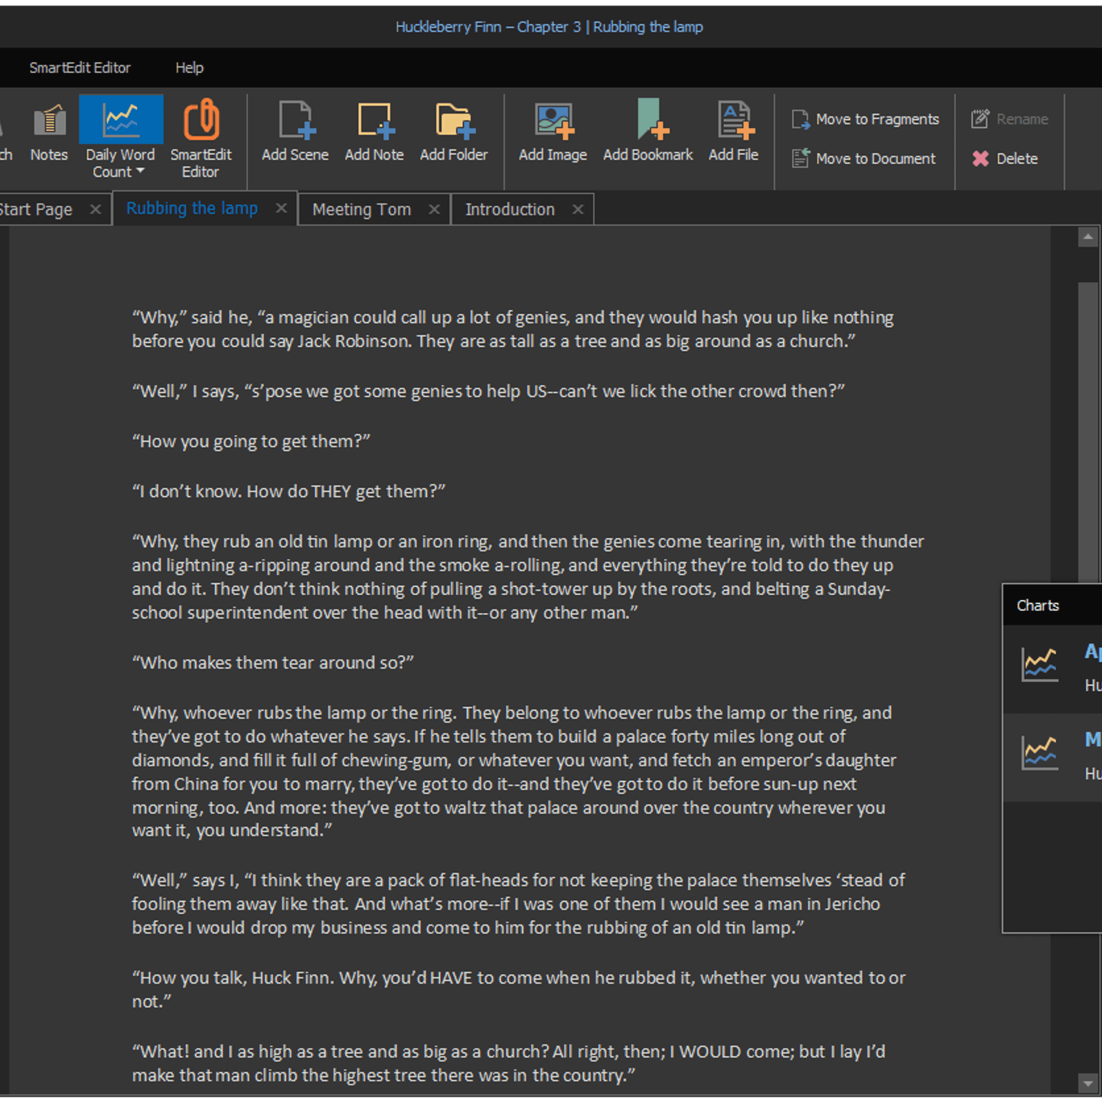1102x1102 pixels.
Task: Open the Help menu
Action: pos(189,67)
